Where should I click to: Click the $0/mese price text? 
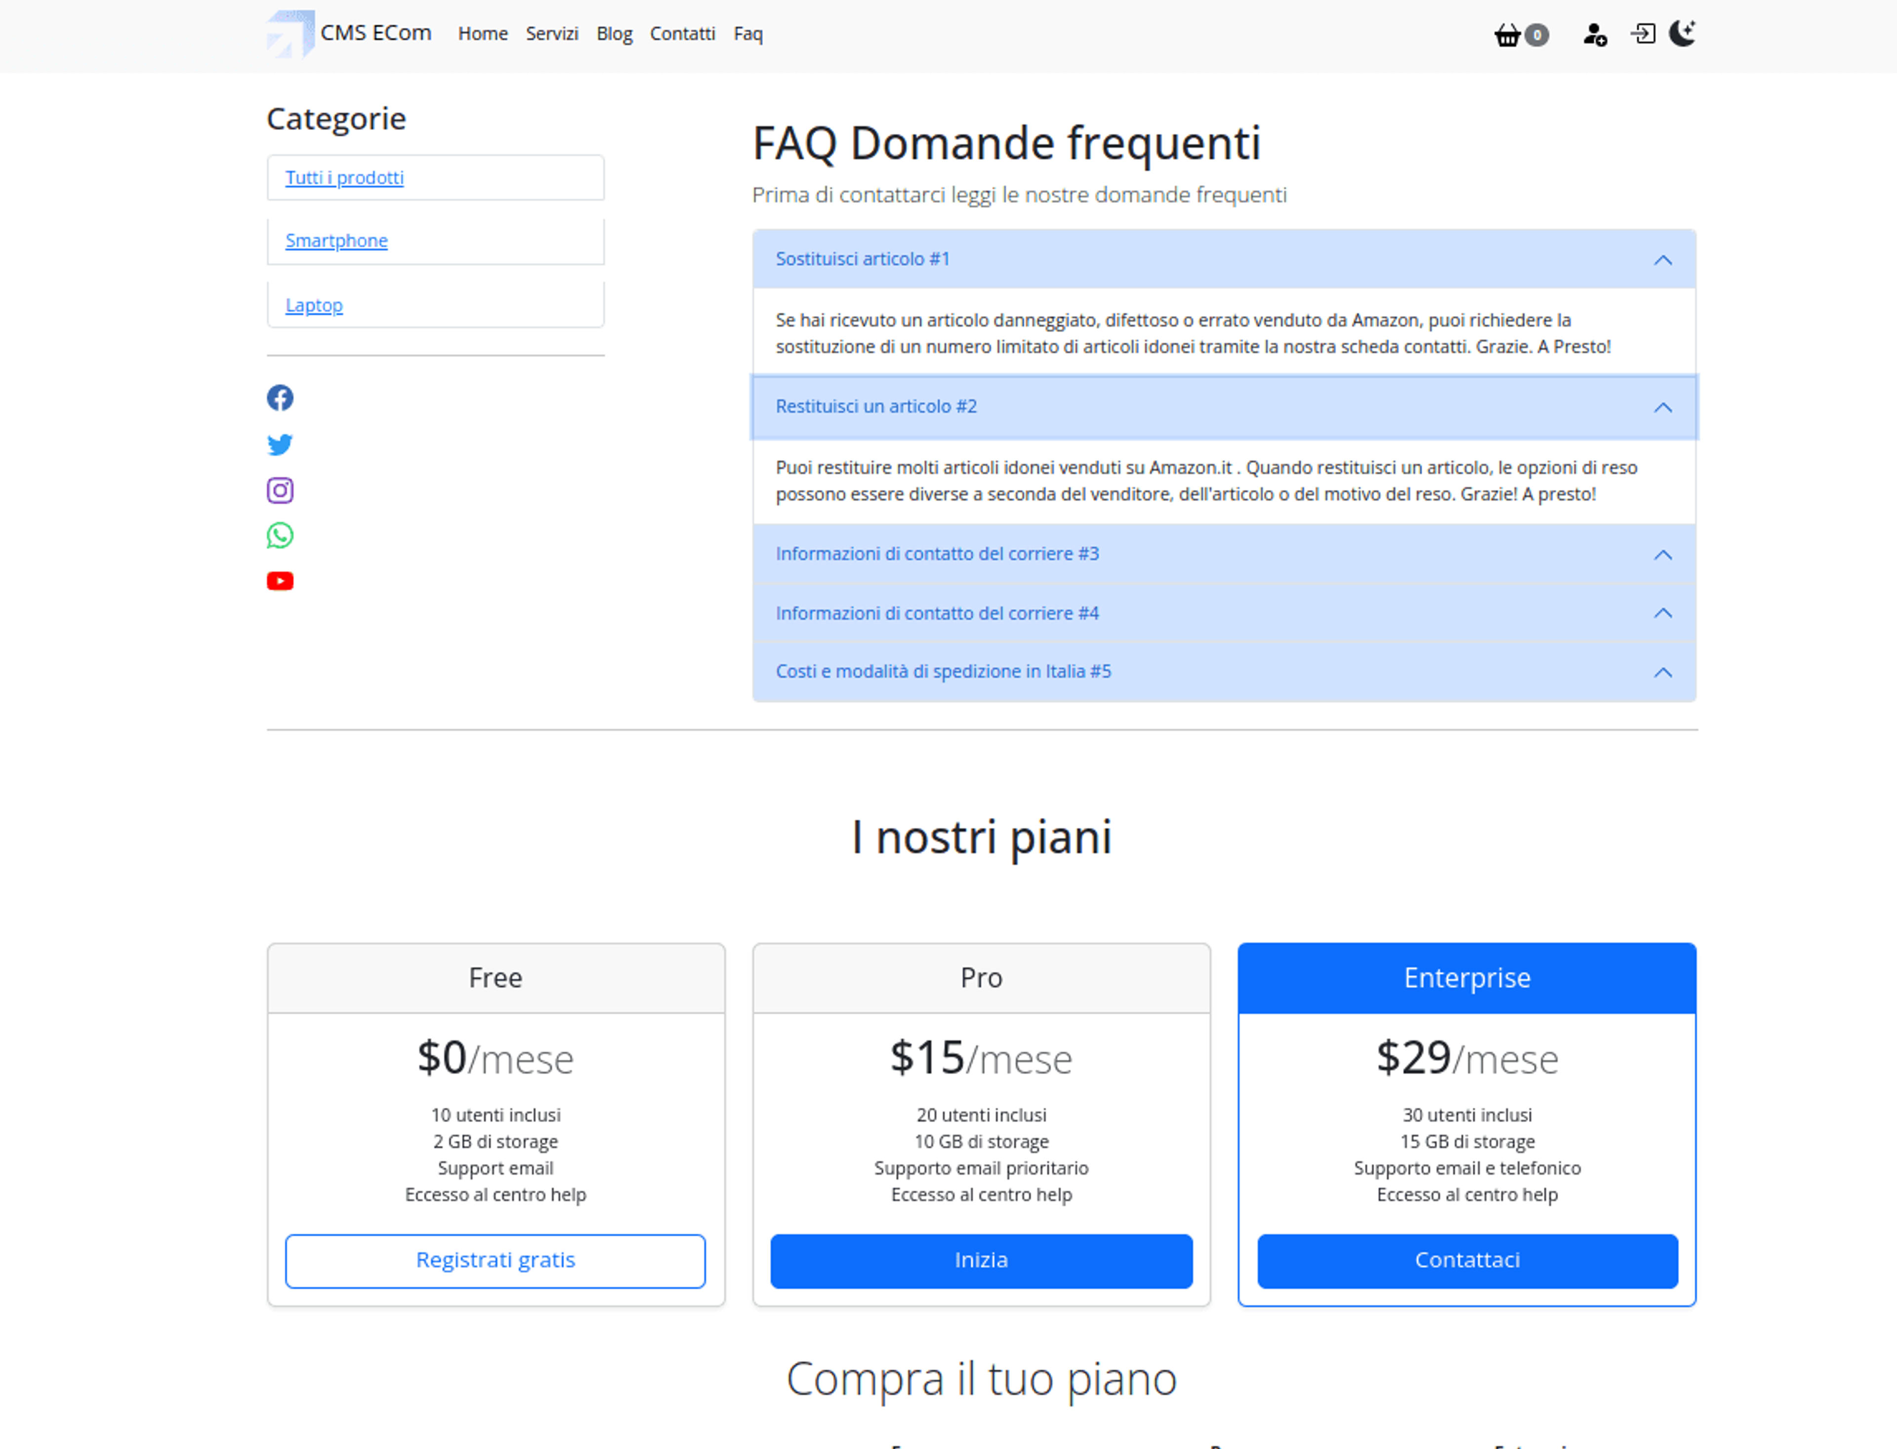click(495, 1057)
